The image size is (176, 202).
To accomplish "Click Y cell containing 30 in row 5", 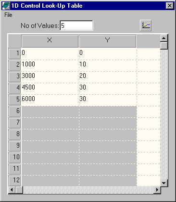I will 108,100.
